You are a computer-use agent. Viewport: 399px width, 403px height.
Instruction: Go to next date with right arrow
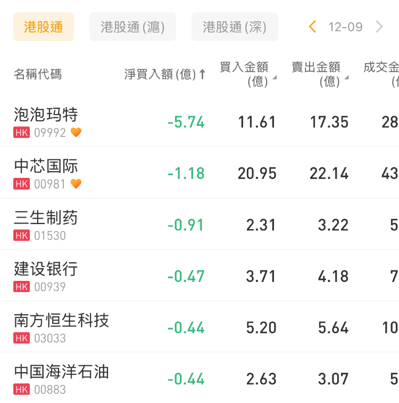[x=379, y=27]
